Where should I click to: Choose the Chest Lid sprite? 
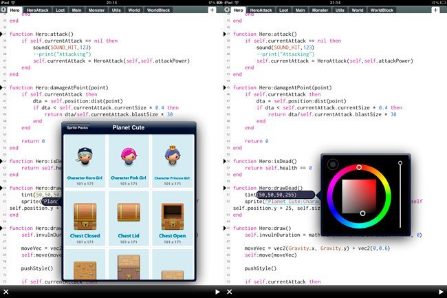pos(129,218)
